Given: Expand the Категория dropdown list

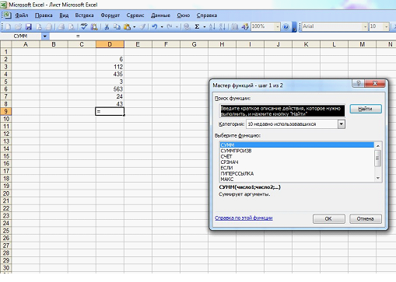Looking at the screenshot, I should coord(342,124).
